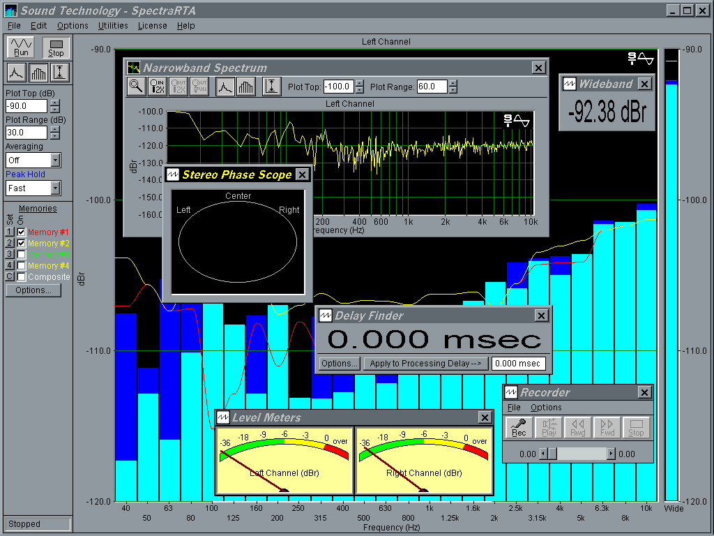Click the Recorder slider right arrow

(611, 454)
